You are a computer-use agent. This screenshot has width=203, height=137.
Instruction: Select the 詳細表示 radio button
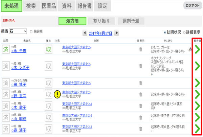184,32
